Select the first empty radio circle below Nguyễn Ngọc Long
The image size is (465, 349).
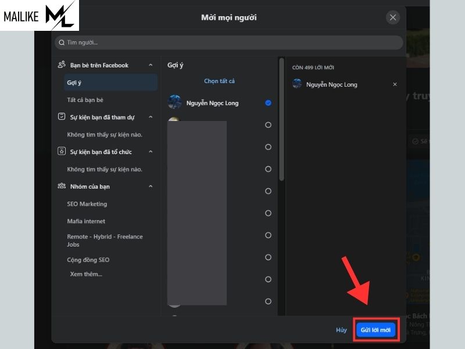268,125
